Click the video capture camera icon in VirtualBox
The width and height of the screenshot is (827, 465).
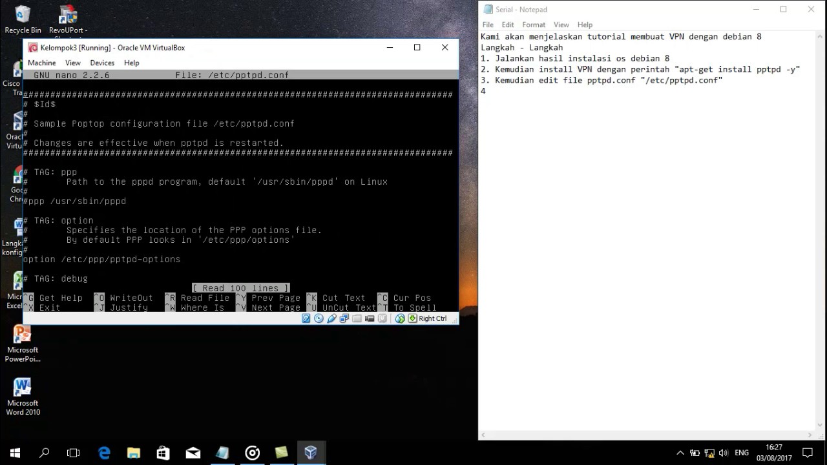click(370, 318)
